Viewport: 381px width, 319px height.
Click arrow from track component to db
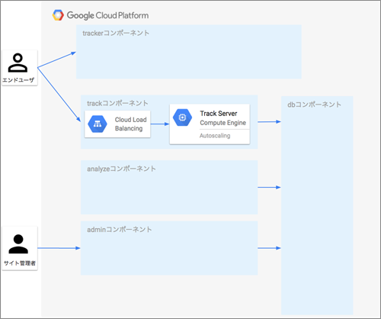click(269, 122)
